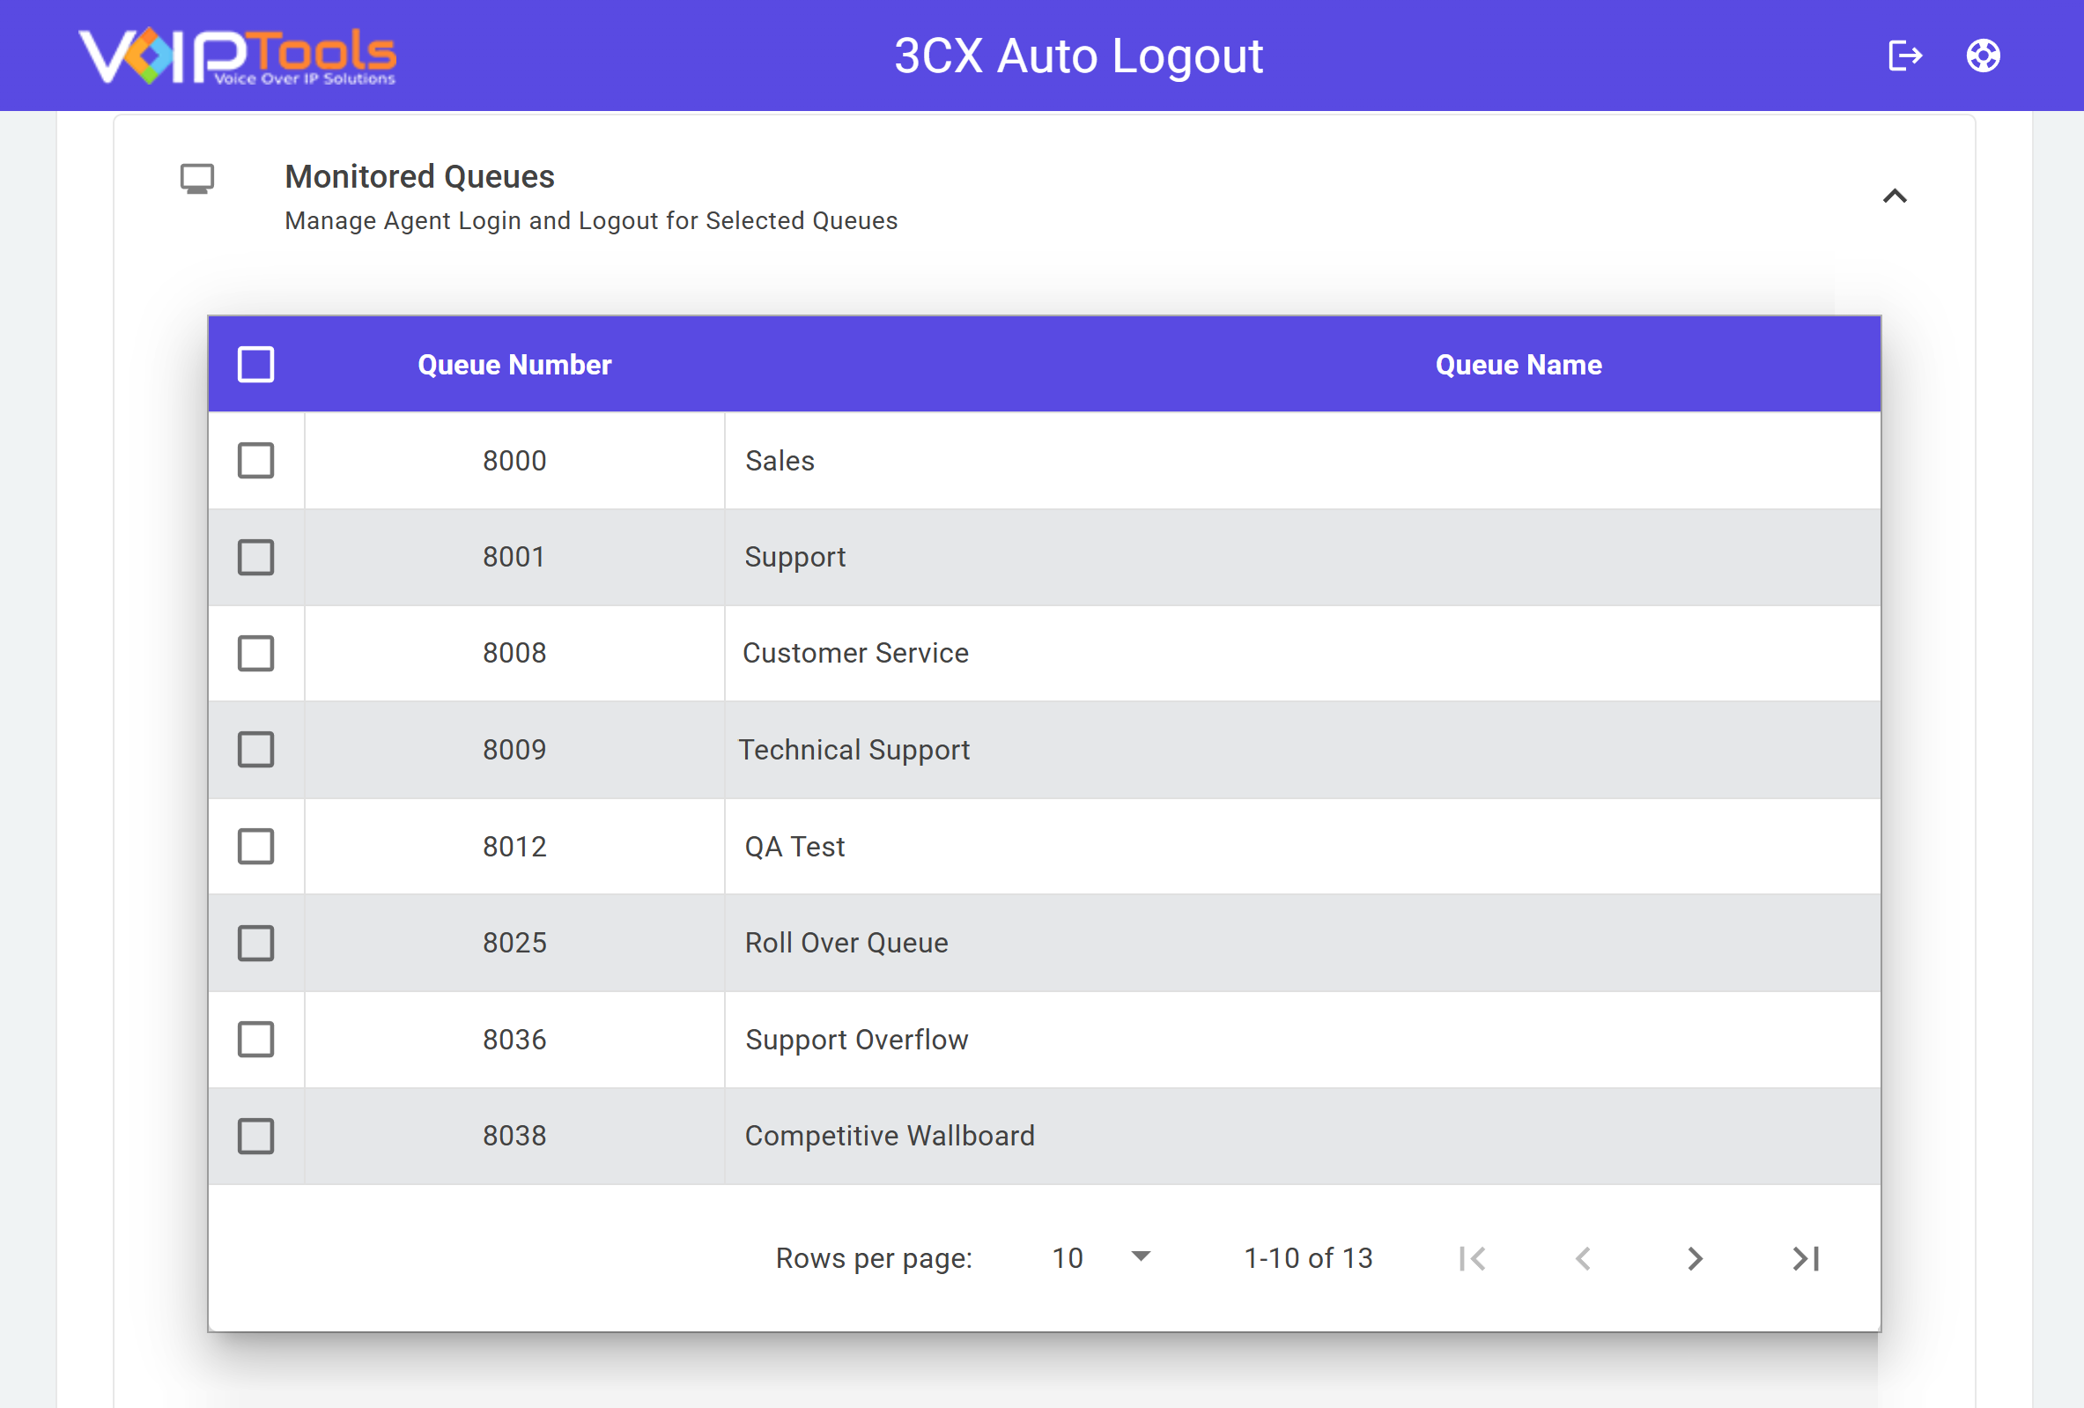
Task: Click the 1-10 of 13 page indicator
Action: [x=1308, y=1258]
